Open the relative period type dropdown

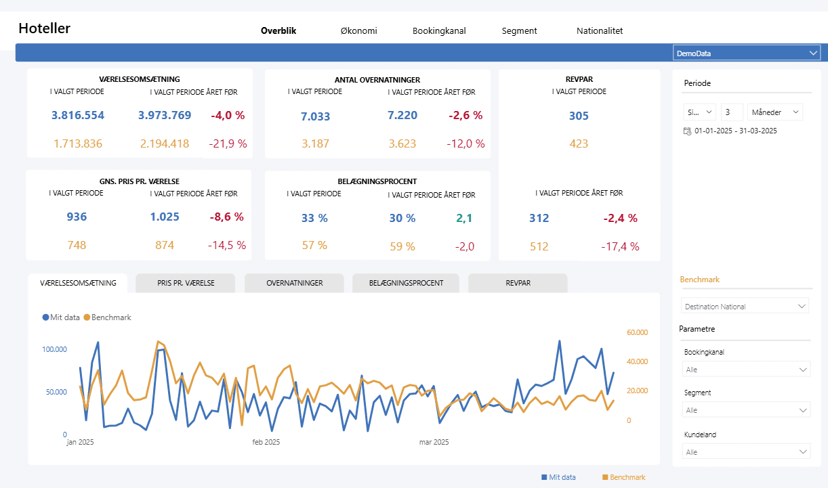pos(699,112)
